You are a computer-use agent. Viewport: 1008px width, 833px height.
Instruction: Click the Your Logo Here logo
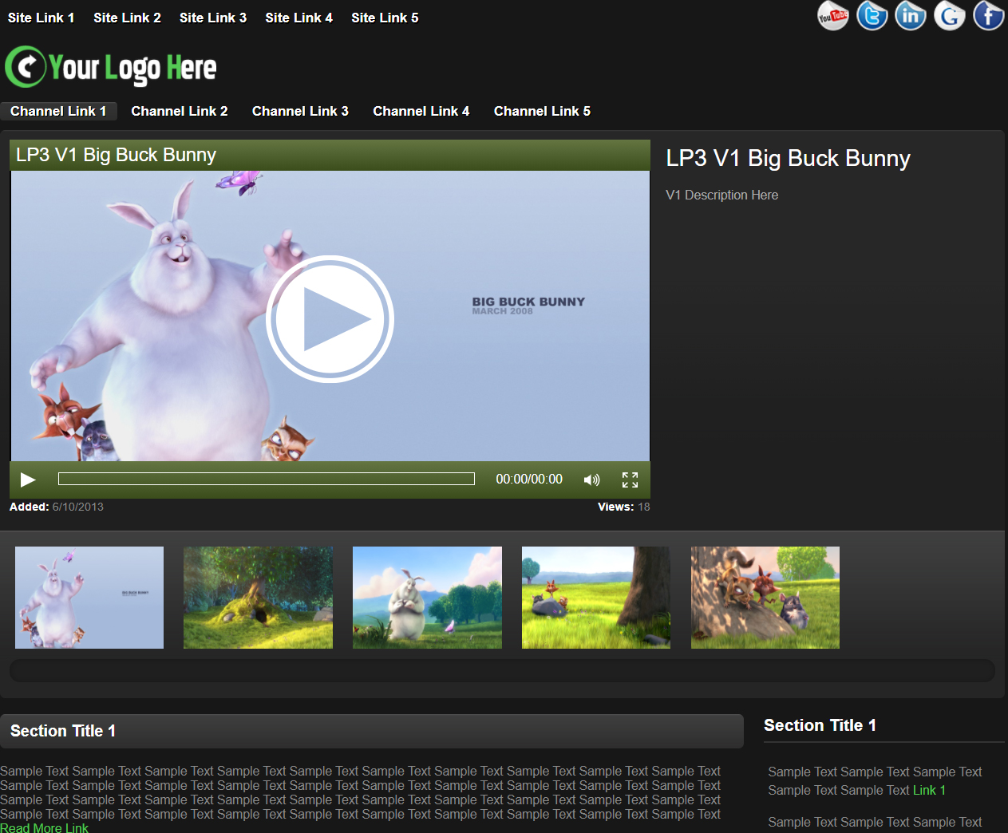pos(111,67)
